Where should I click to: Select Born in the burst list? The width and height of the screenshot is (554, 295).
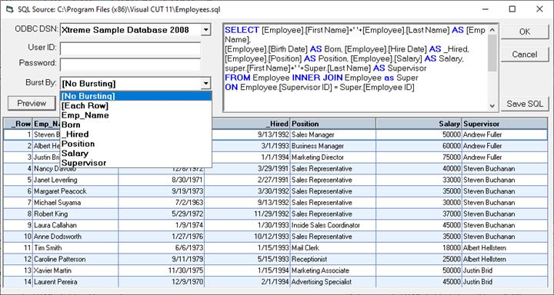pyautogui.click(x=136, y=124)
